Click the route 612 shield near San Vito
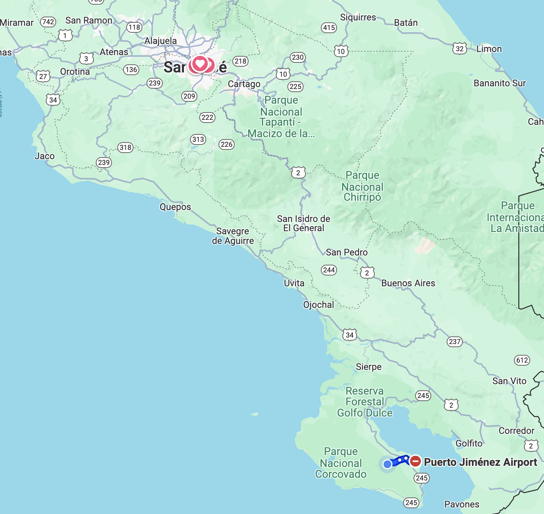Image resolution: width=544 pixels, height=514 pixels. tap(522, 360)
